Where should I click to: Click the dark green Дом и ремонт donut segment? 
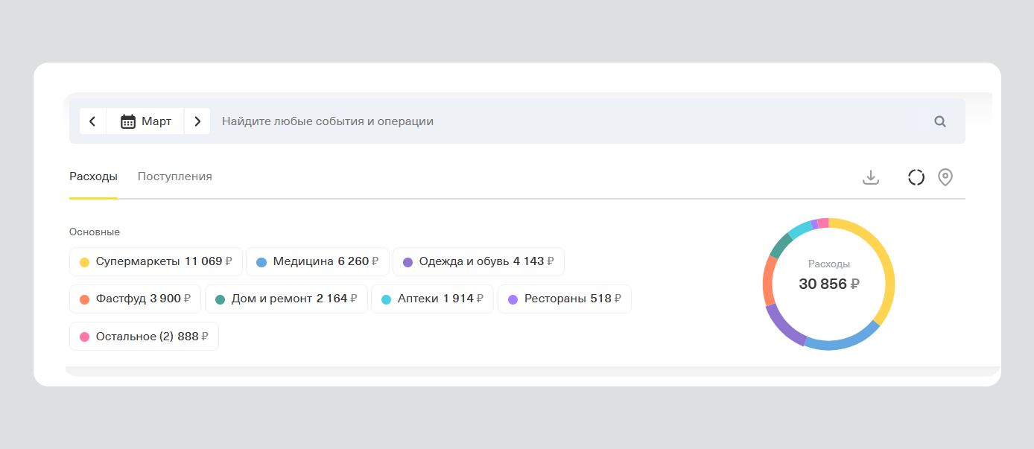click(x=780, y=245)
